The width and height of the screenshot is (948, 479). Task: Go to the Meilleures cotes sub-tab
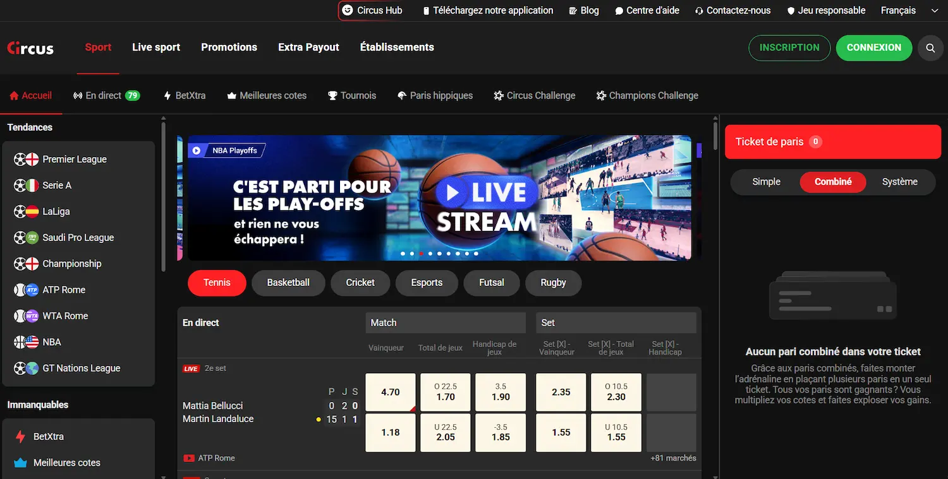267,96
